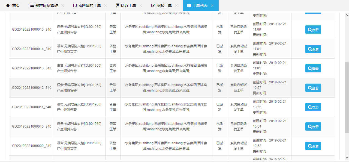Close the 发起工单 tab
The width and height of the screenshot is (349, 162).
coord(176,6)
